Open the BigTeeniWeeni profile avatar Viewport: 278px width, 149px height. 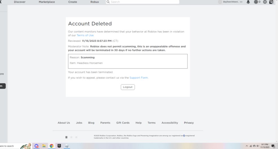pos(220,2)
